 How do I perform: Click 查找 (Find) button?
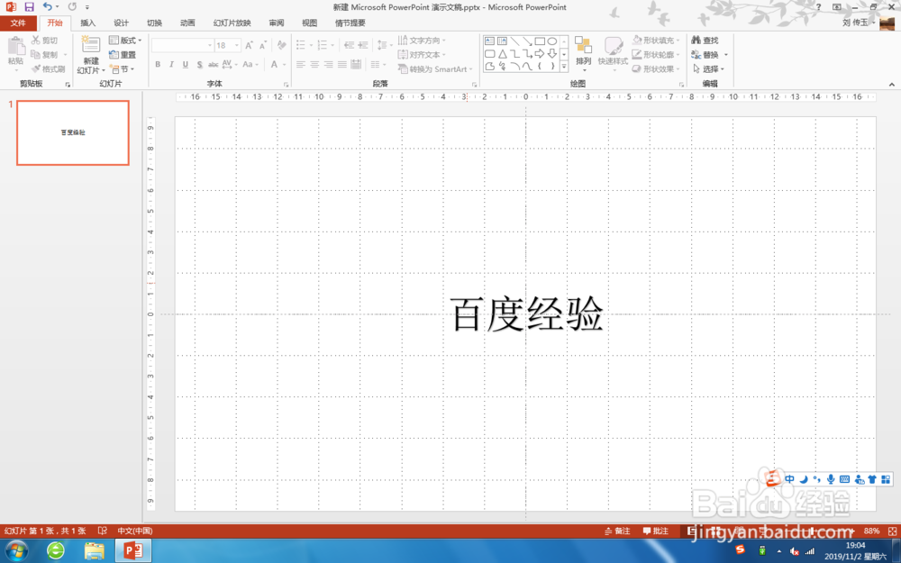tap(705, 41)
